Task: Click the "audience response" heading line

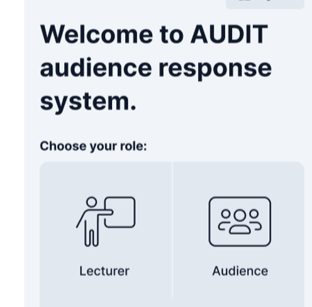Action: 156,69
